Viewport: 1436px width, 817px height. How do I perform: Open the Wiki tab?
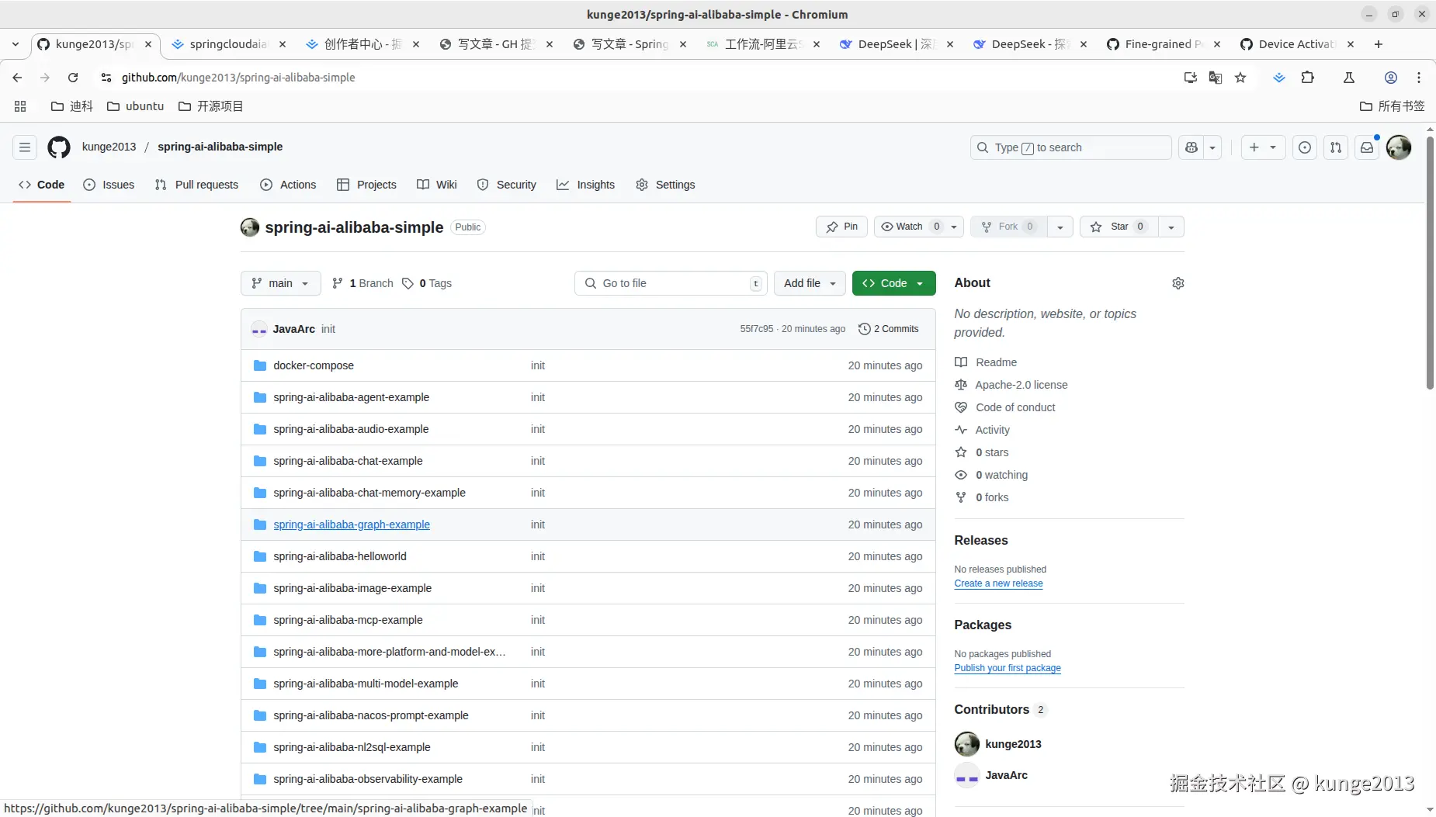(436, 185)
